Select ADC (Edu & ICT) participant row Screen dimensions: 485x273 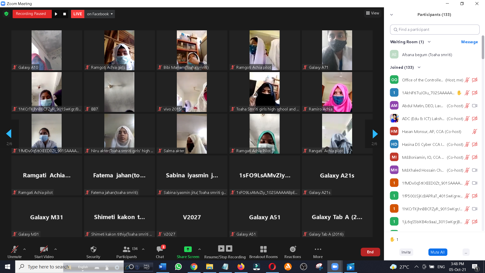[x=434, y=119]
